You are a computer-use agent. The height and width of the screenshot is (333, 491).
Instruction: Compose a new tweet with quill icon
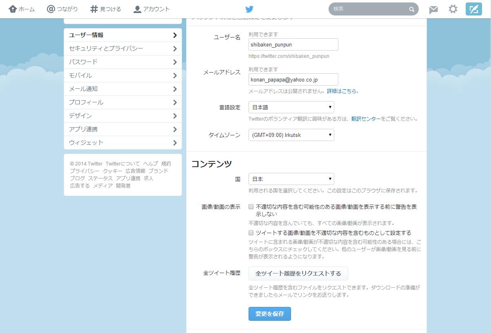click(x=473, y=9)
